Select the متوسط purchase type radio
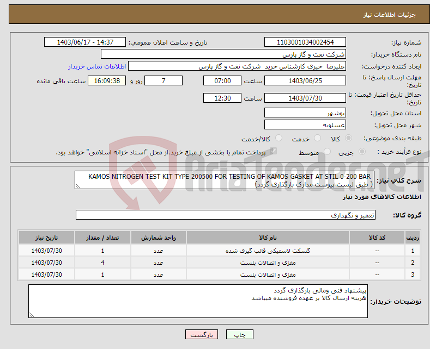Viewport: 430px width, 349px height. (x=327, y=151)
